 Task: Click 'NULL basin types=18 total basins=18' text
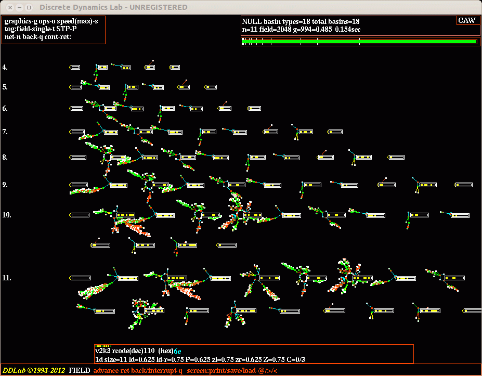point(301,21)
